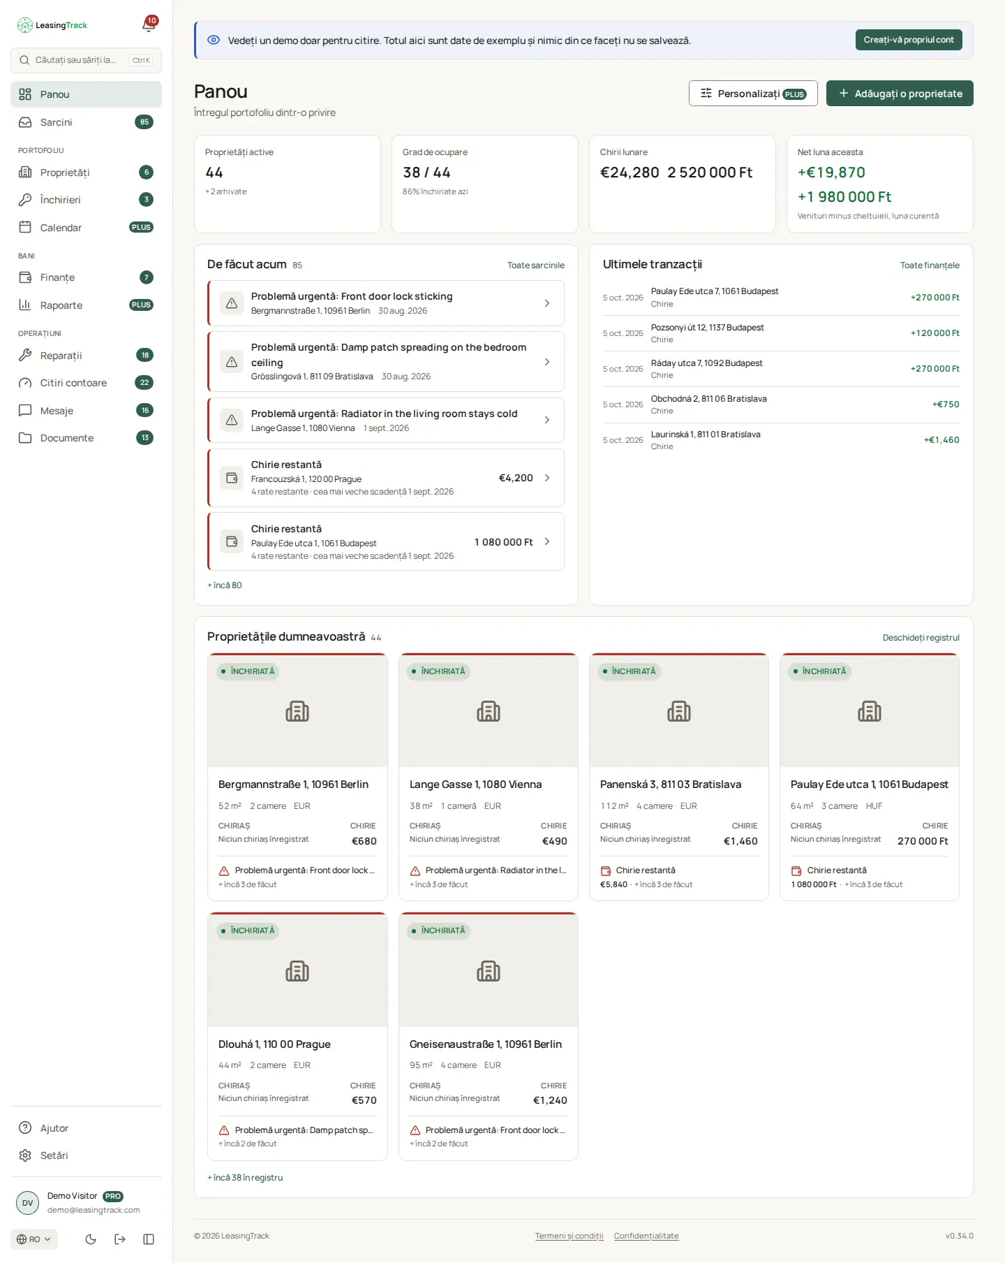The width and height of the screenshot is (1005, 1263).
Task: Open the notifications bell
Action: 149,25
